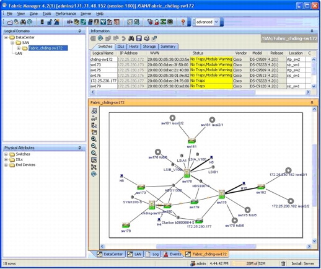Open the Performance menu
Viewport: 321px width, 269px height.
click(66, 14)
